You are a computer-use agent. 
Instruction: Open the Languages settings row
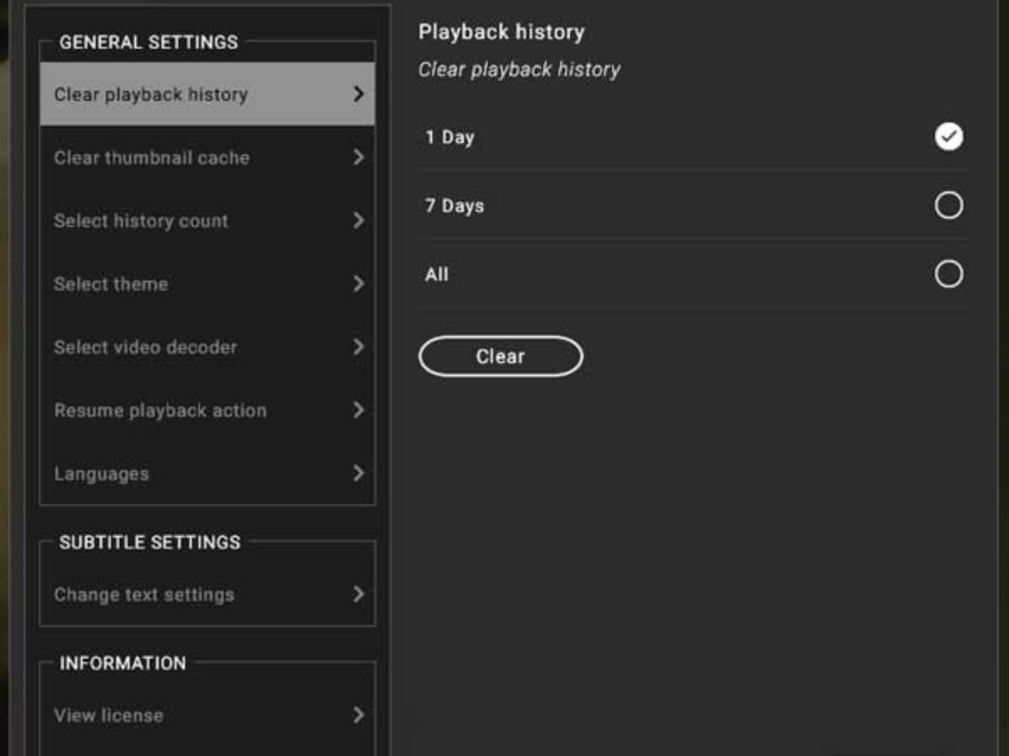(102, 474)
